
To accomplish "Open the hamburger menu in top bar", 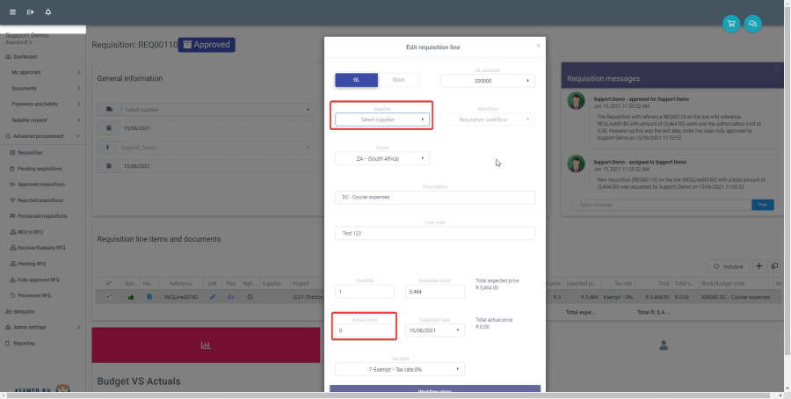I will 12,12.
